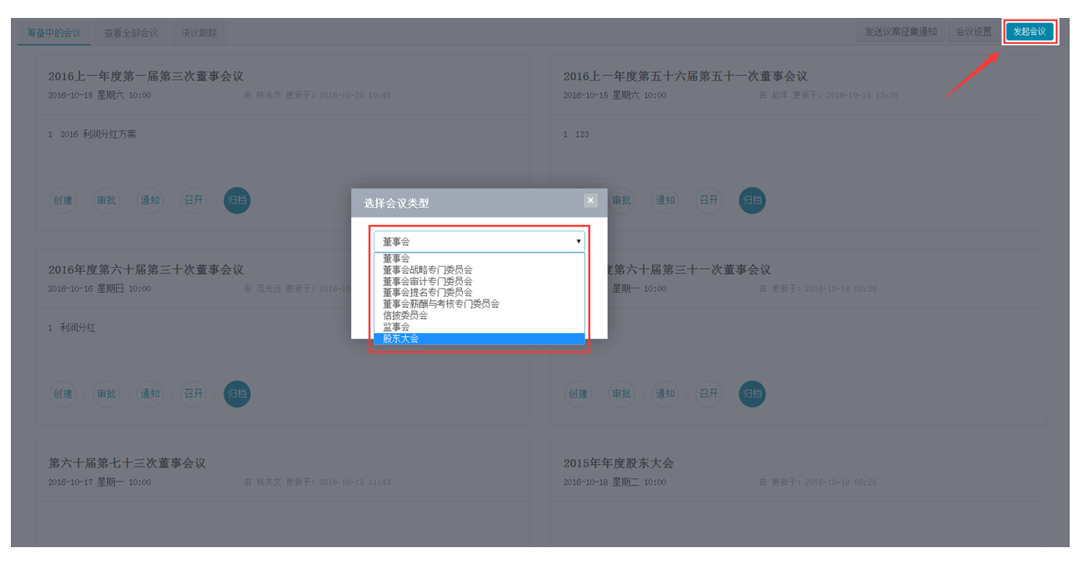Open 2015年年度股东大会 meeting title
This screenshot has height=562, width=1079.
[618, 464]
